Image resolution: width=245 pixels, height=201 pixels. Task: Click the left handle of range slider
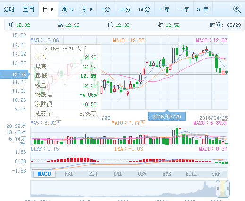point(218,188)
